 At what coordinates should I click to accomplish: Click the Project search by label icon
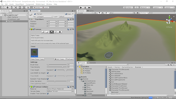point(171,65)
